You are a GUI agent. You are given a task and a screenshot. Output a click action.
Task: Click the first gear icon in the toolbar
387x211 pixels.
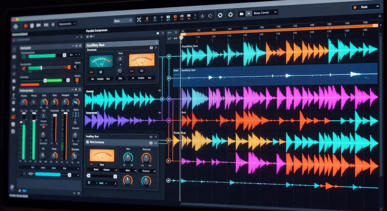(220, 15)
